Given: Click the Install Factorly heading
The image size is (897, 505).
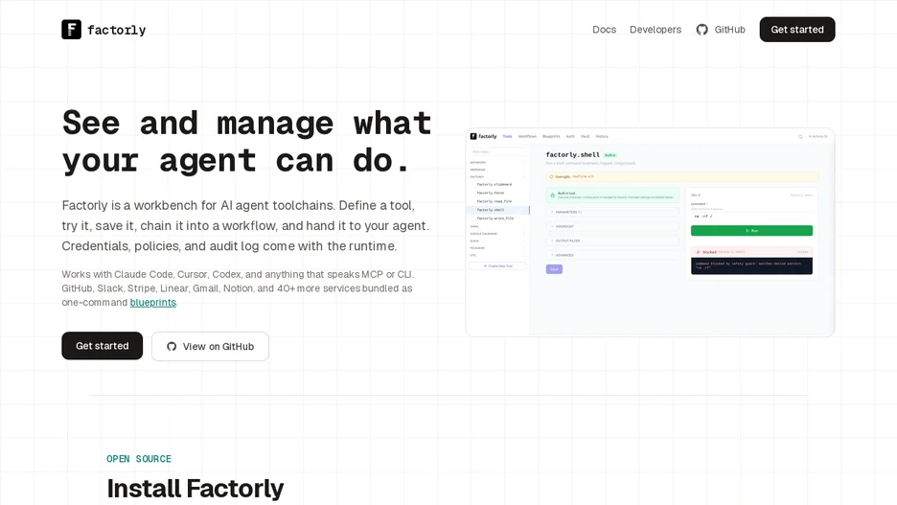Looking at the screenshot, I should pyautogui.click(x=195, y=489).
